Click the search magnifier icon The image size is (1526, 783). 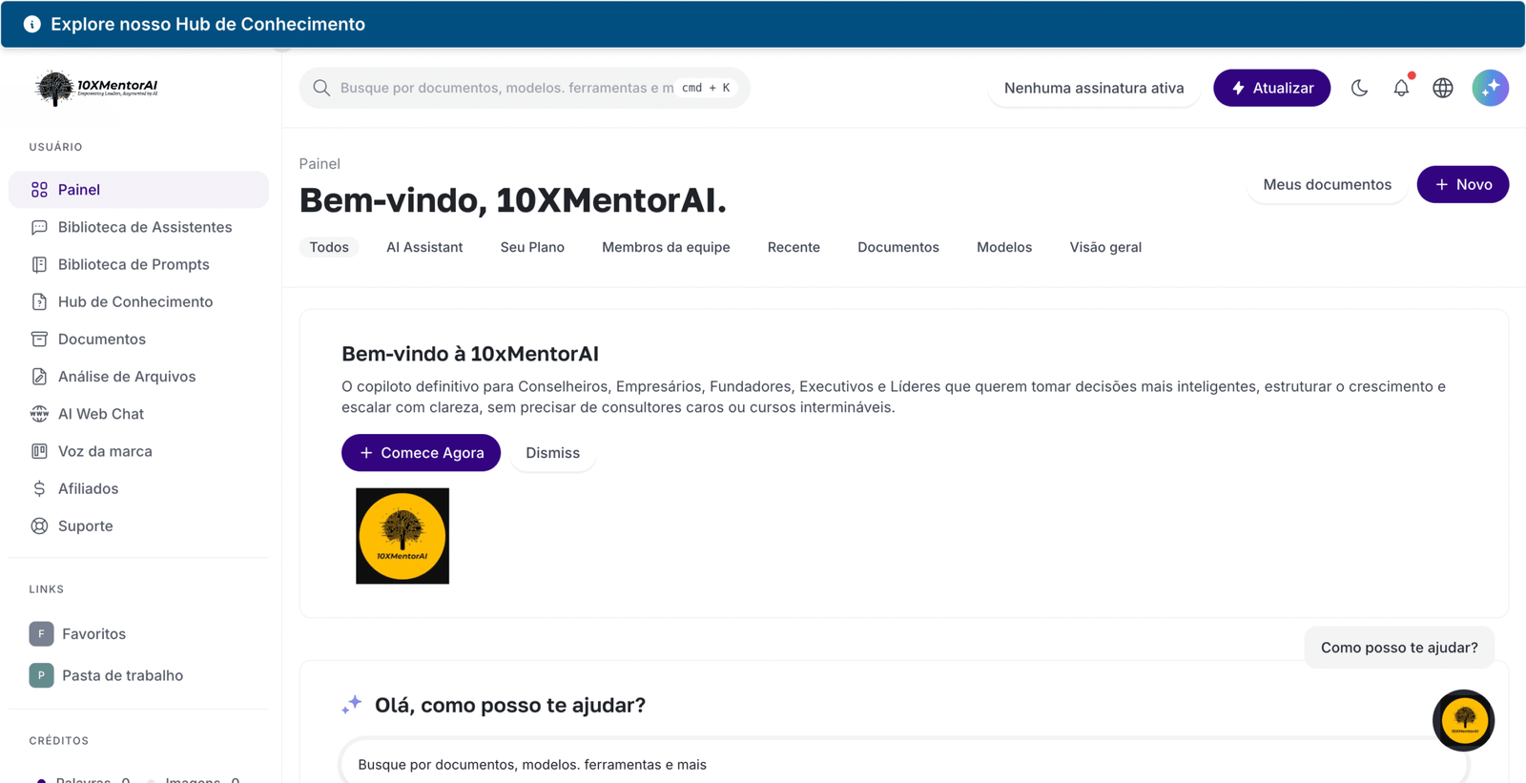(321, 88)
